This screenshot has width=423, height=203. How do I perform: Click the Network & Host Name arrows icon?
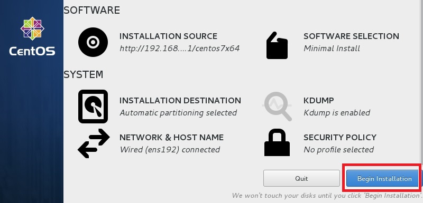pos(94,143)
